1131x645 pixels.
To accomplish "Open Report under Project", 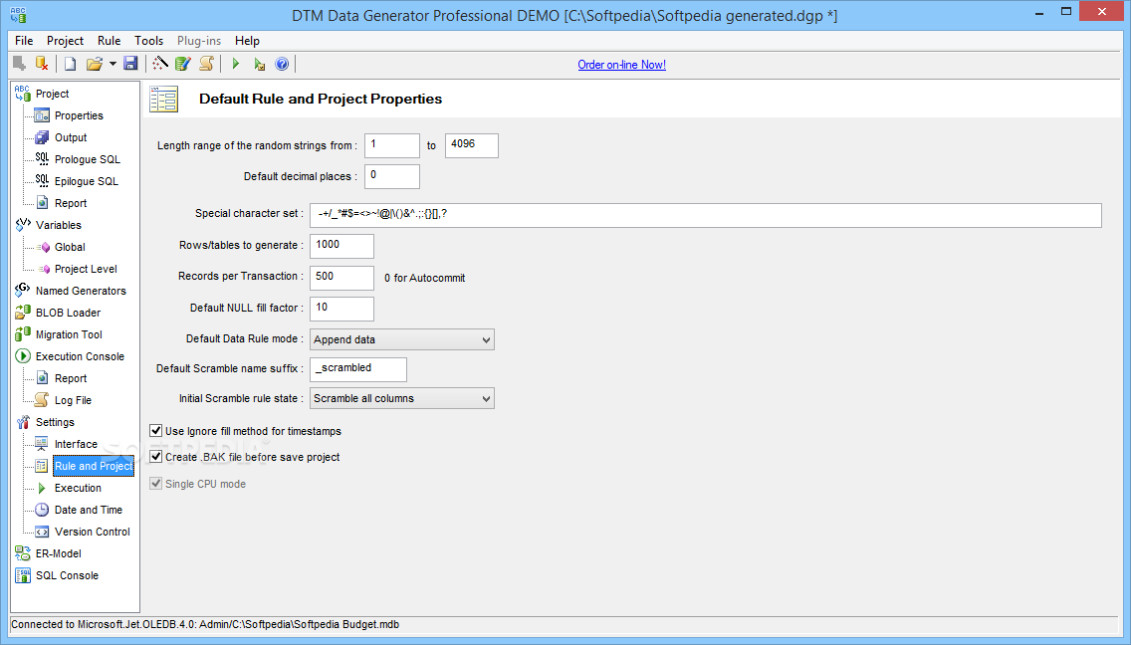I will pyautogui.click(x=71, y=203).
